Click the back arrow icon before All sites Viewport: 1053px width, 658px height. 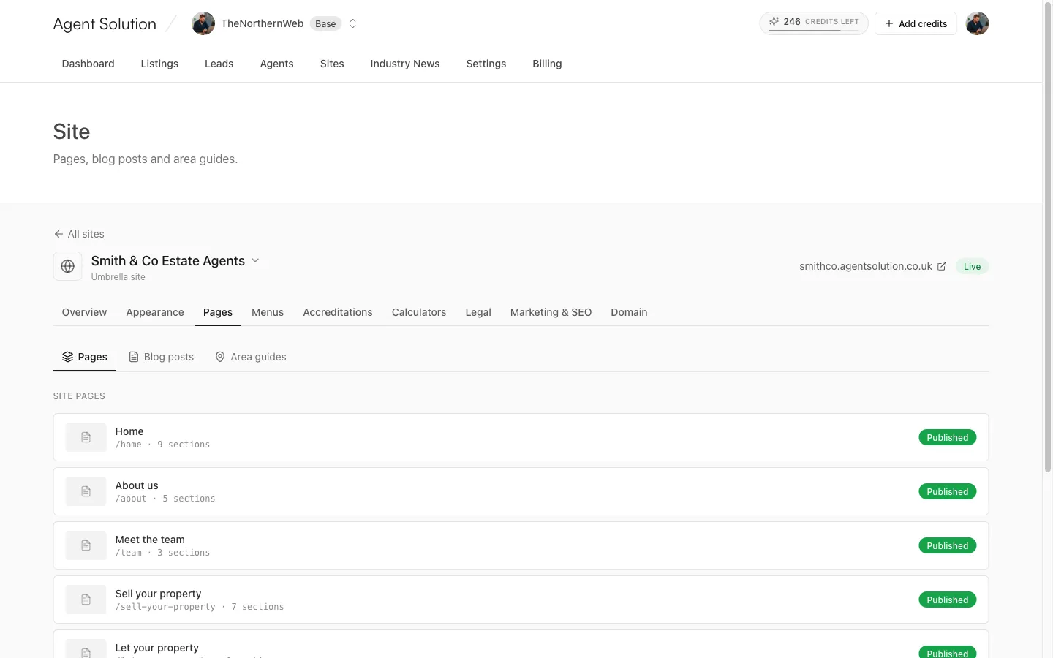coord(58,234)
